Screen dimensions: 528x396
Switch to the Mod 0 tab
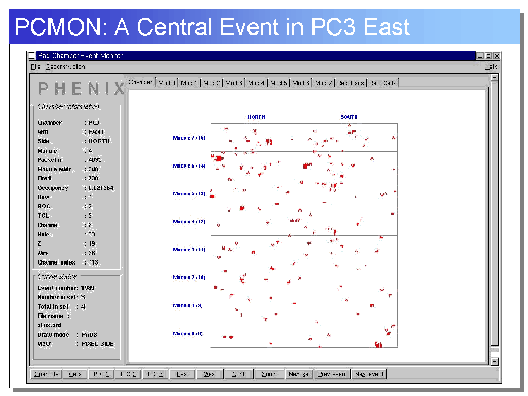point(167,83)
